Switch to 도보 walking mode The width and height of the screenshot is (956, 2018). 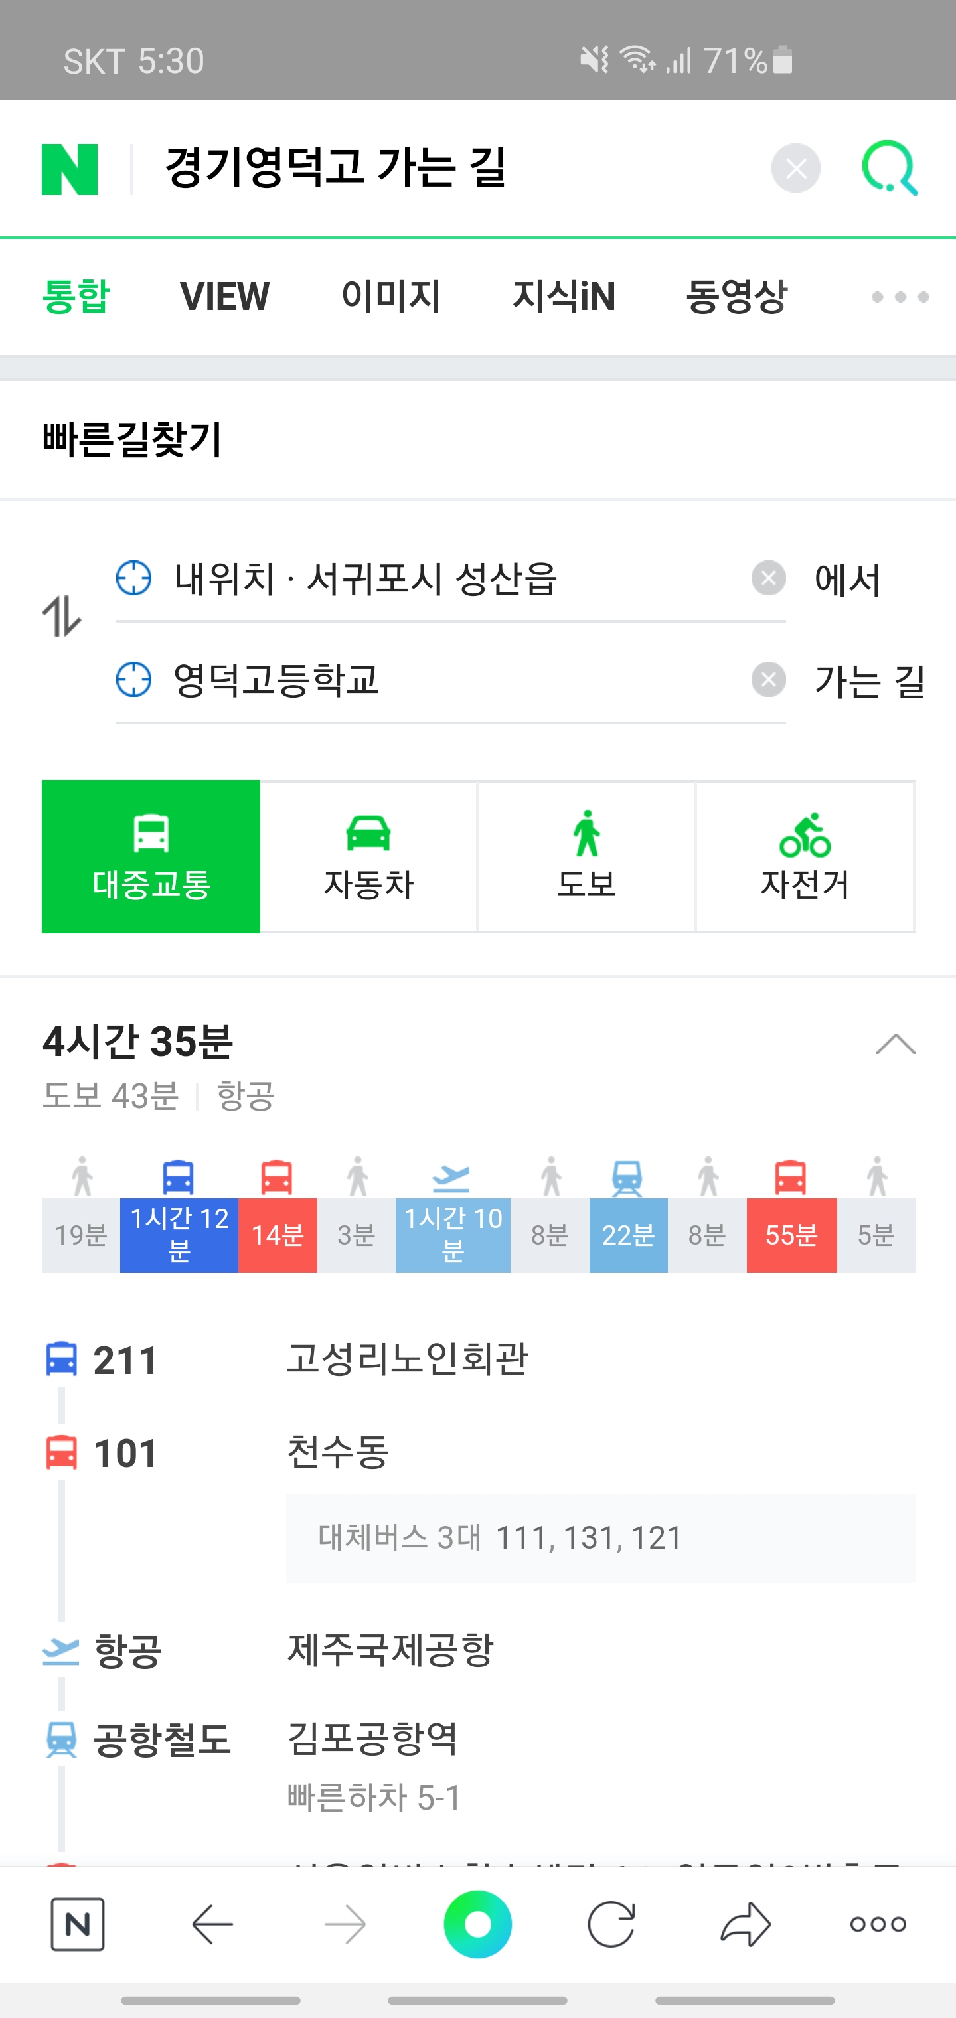[x=586, y=856]
